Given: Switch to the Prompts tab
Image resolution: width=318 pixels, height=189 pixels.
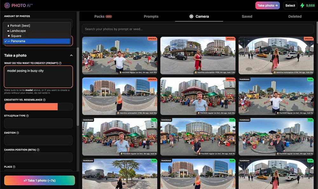Looking at the screenshot, I should [x=151, y=17].
